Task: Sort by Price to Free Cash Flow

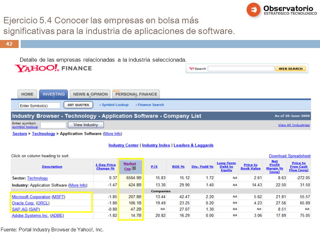Action: point(299,167)
